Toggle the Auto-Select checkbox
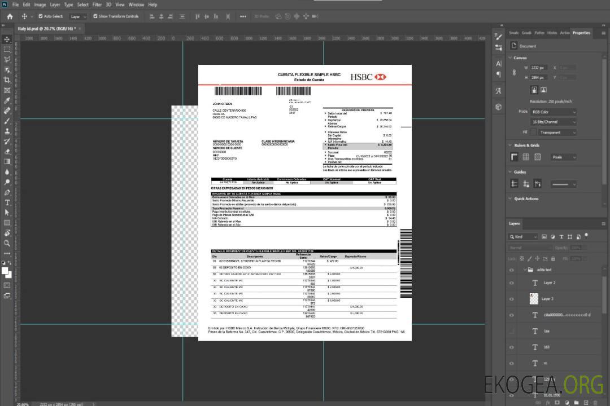Image resolution: width=610 pixels, height=406 pixels. coord(41,16)
